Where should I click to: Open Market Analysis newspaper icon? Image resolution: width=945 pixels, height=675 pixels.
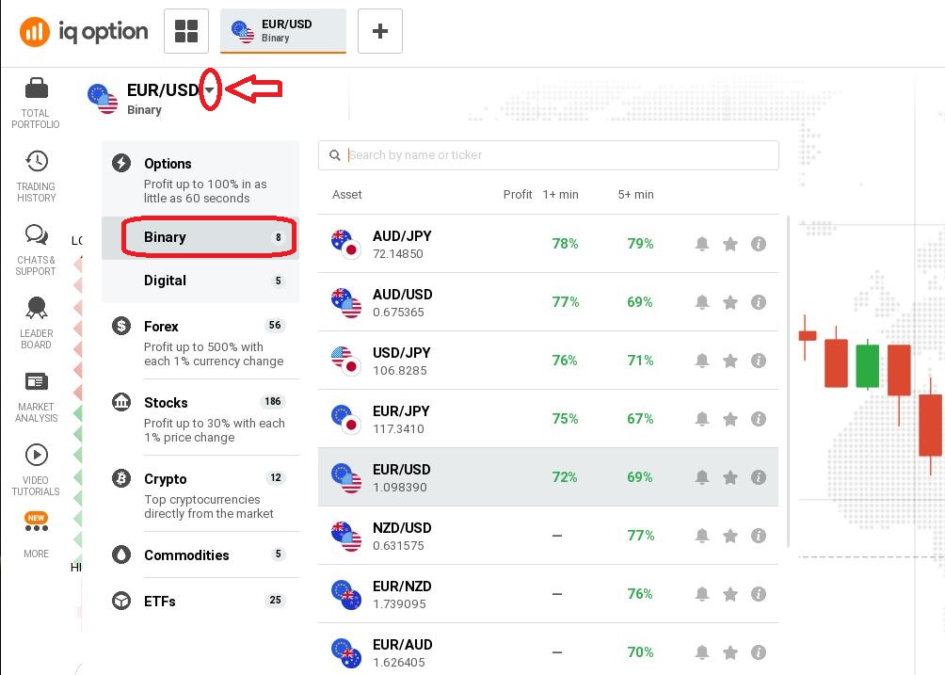36,381
